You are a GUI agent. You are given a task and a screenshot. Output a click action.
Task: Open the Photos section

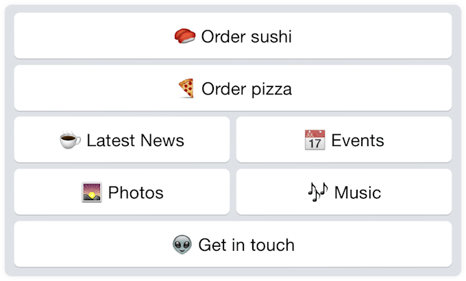[122, 192]
